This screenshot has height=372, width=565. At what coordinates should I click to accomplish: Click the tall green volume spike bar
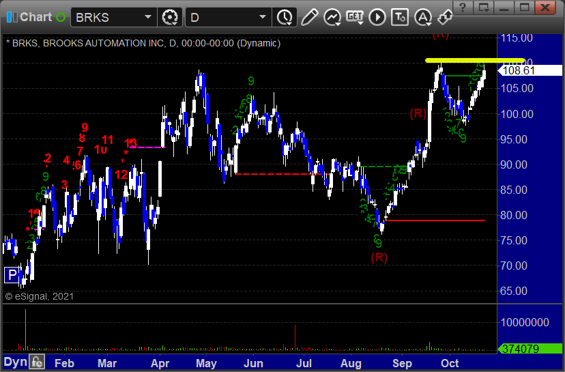click(25, 330)
